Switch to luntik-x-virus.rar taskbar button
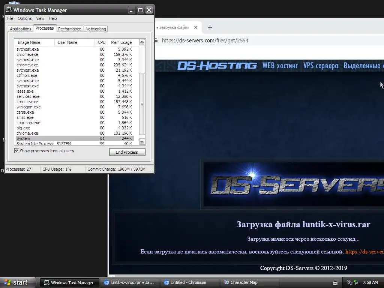384x288 pixels. pyautogui.click(x=130, y=283)
